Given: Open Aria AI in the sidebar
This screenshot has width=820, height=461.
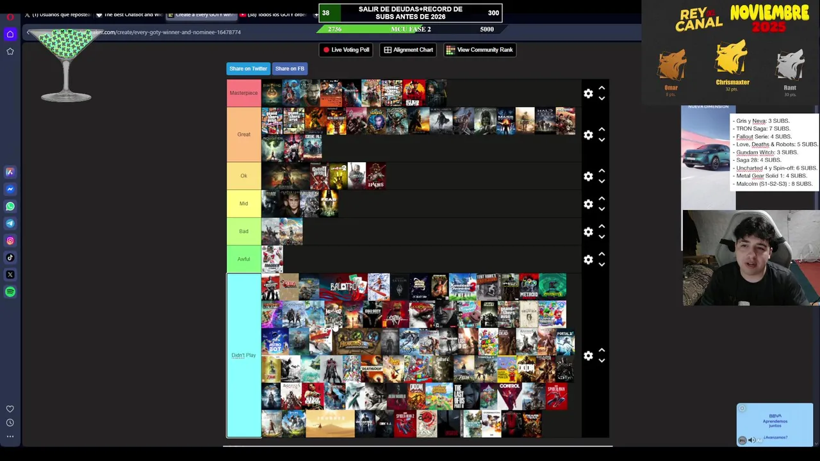Looking at the screenshot, I should [10, 172].
